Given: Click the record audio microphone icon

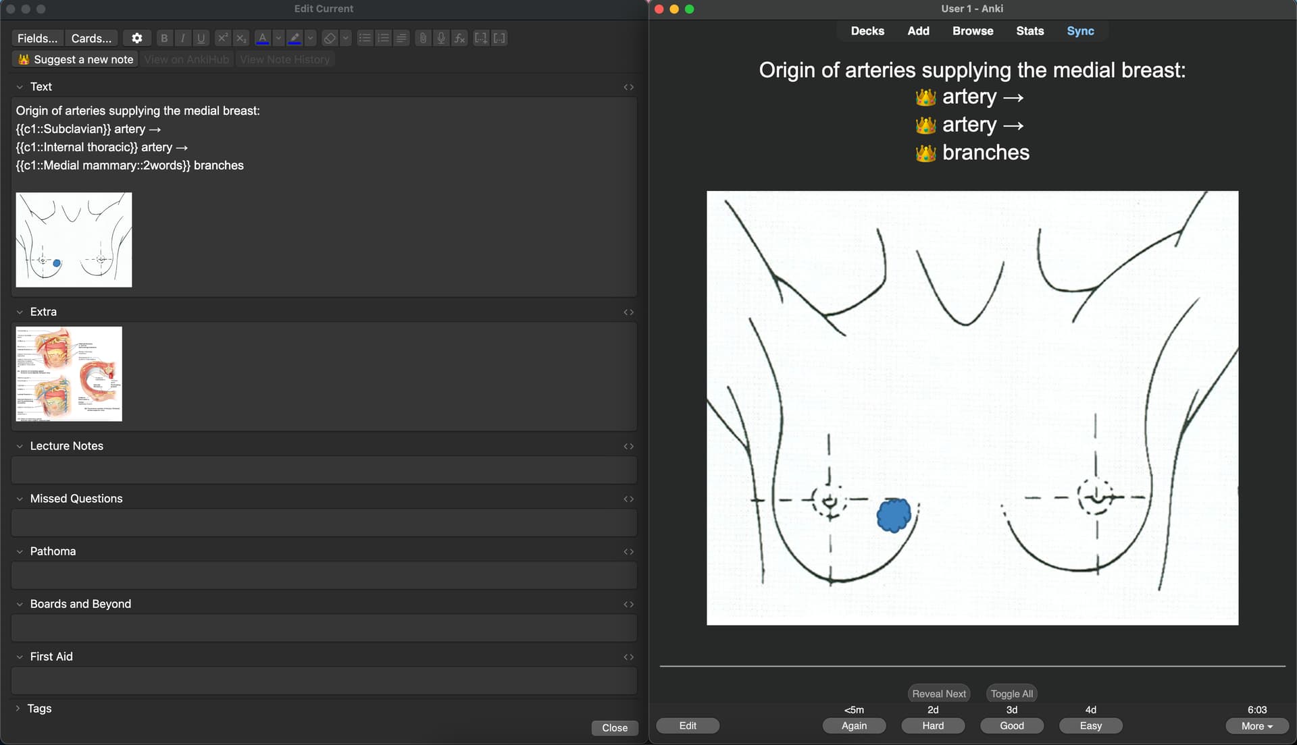Looking at the screenshot, I should click(441, 38).
